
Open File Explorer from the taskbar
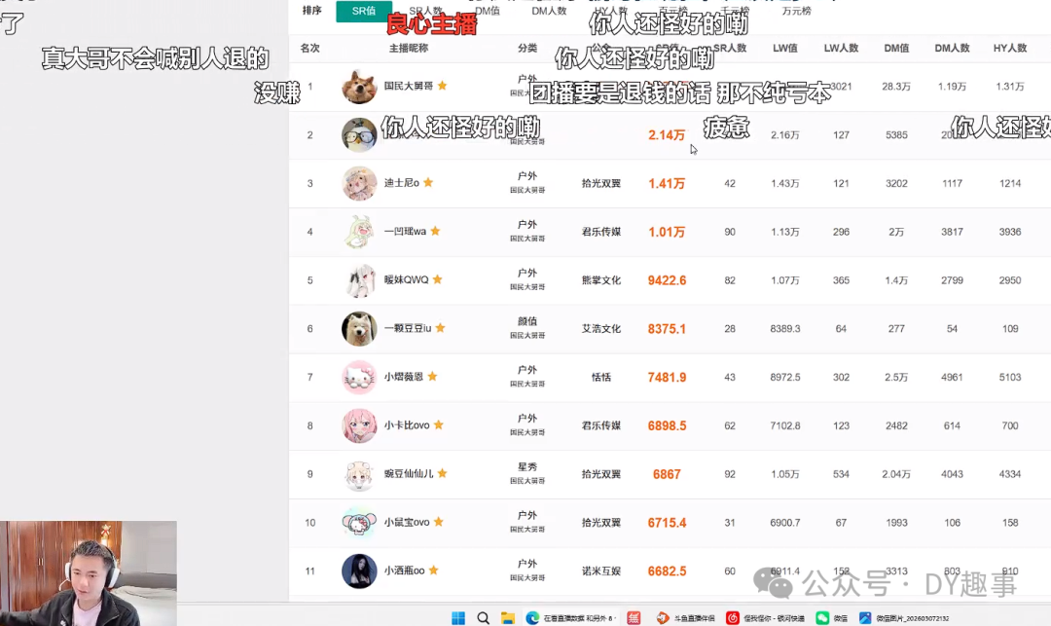point(508,618)
